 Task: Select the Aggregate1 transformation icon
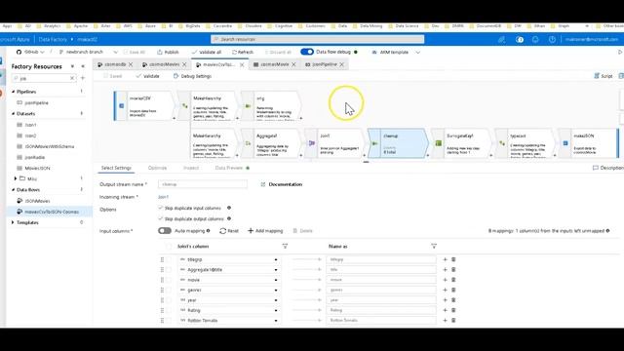[248, 143]
